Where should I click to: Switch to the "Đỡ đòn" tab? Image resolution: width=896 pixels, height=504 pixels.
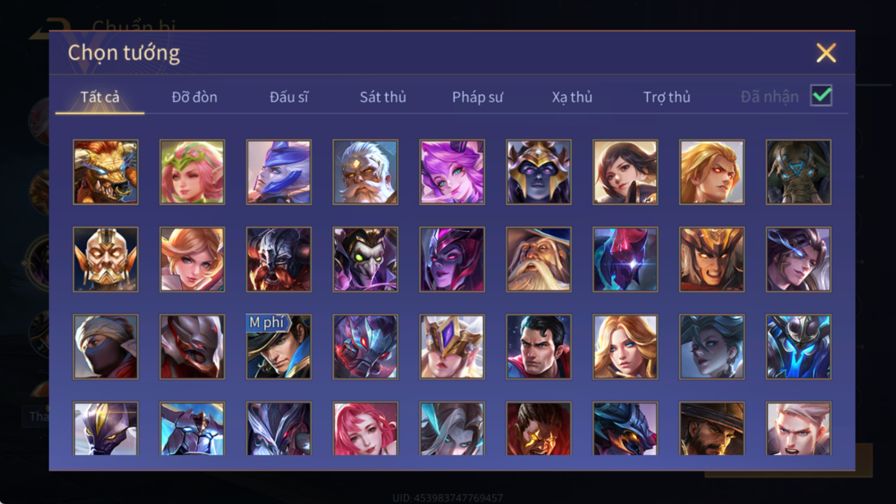(194, 97)
